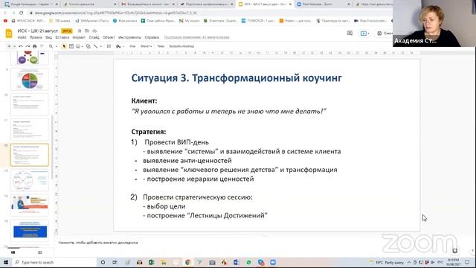476x268 pixels.
Task: Click the add comment toolbar icon
Action: 109,46
